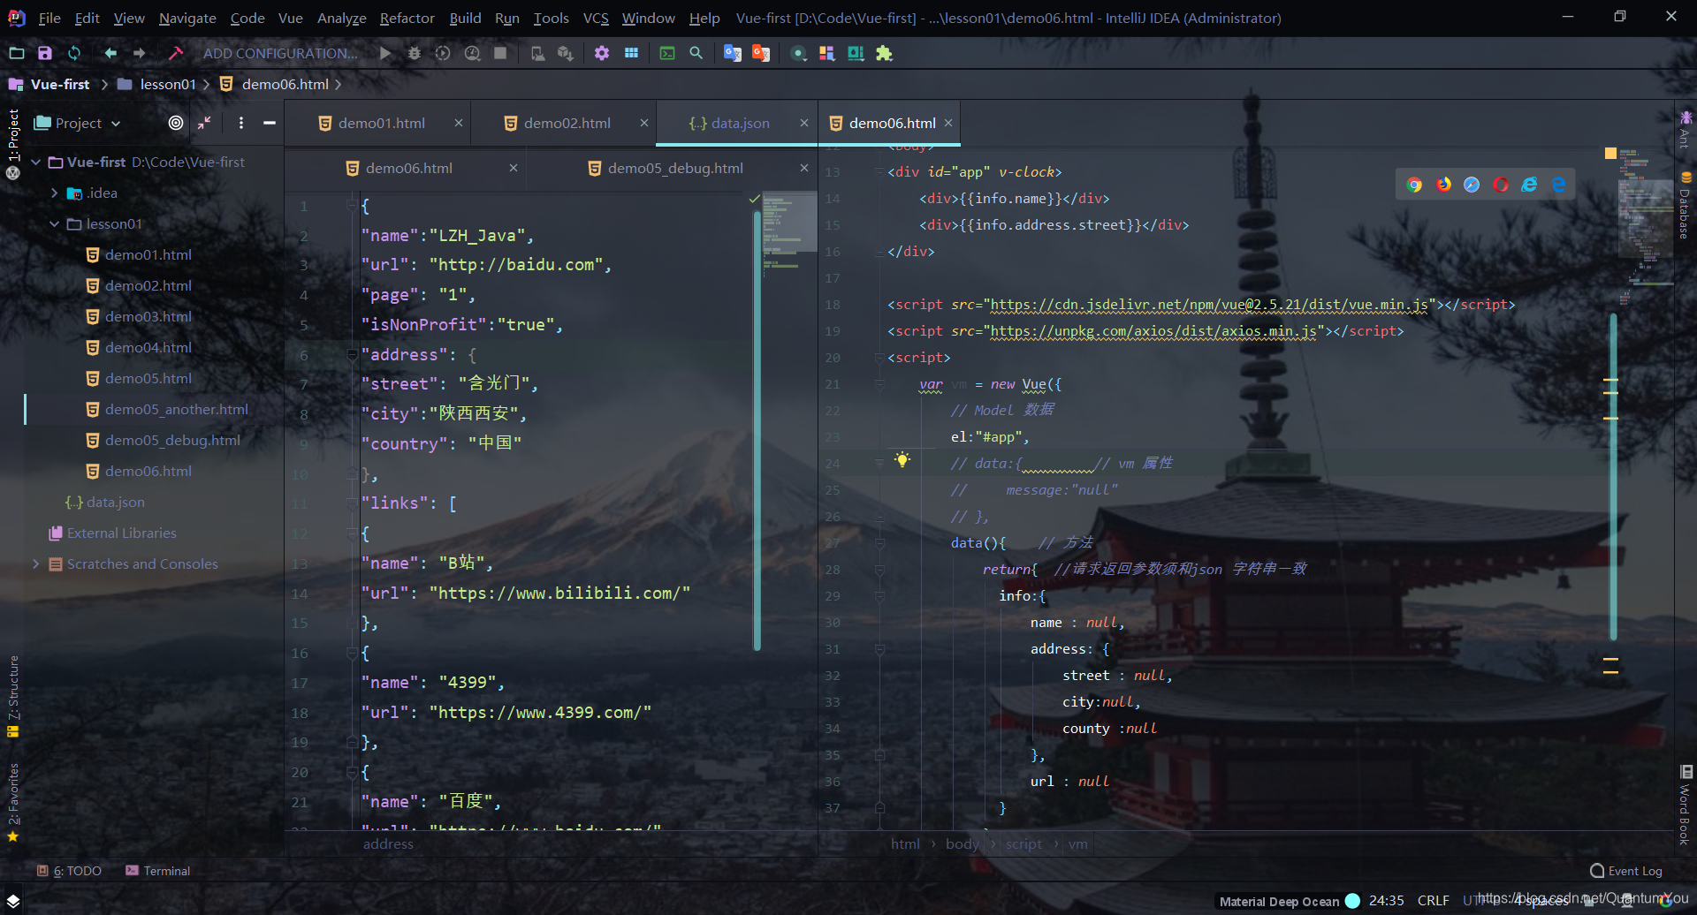Open the Database side panel

(1686, 205)
